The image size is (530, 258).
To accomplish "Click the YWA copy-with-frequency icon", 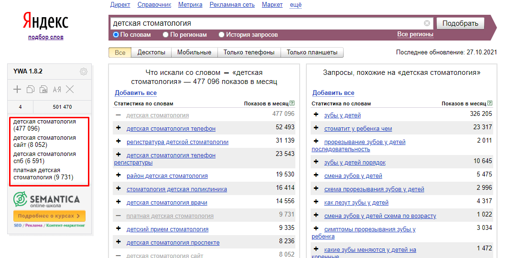I will (43, 89).
